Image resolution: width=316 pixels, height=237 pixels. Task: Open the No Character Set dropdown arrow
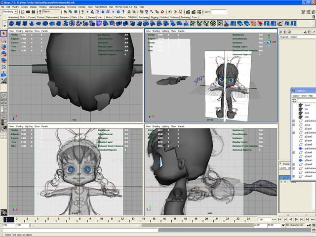click(x=283, y=225)
